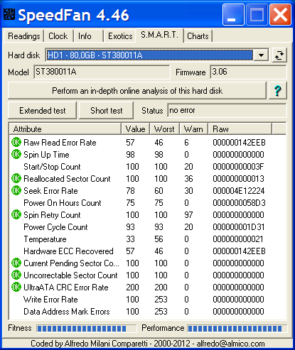The width and height of the screenshot is (295, 350).
Task: Click the UltraATA CRC Error Rate label
Action: point(66,288)
